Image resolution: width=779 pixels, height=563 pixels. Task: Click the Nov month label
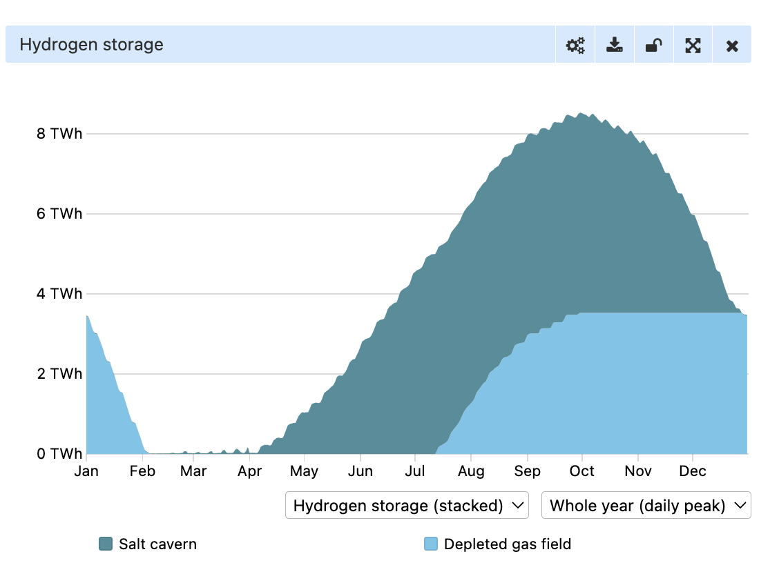coord(638,471)
